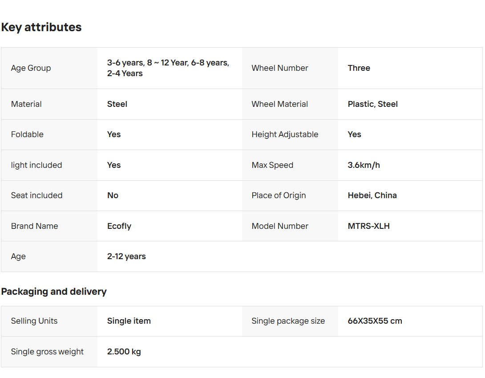This screenshot has width=485, height=378.
Task: Click the Key attributes heading
Action: click(41, 27)
